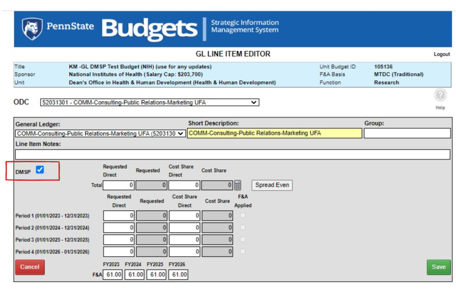The height and width of the screenshot is (290, 456).
Task: Click the National Institutes of Health sponsor text
Action: pyautogui.click(x=136, y=74)
